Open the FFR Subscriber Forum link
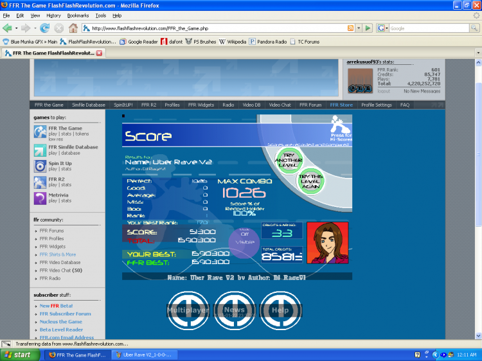Image resolution: width=482 pixels, height=361 pixels. [65, 313]
